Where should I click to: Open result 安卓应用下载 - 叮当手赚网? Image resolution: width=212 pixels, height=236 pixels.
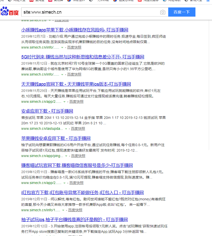[47, 111]
